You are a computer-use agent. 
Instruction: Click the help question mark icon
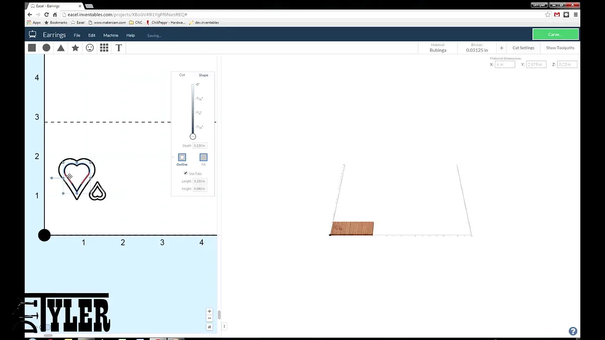[x=573, y=331]
